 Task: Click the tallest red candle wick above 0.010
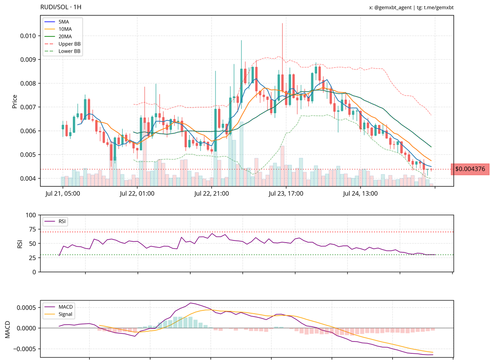(282, 48)
